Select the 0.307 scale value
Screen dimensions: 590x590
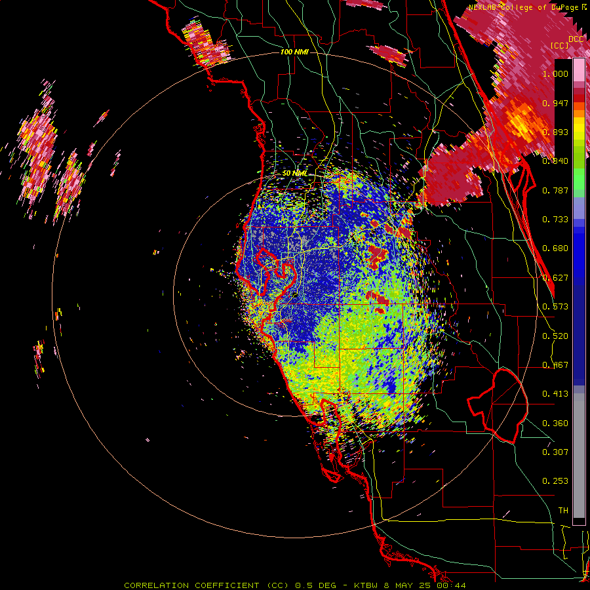coord(555,452)
